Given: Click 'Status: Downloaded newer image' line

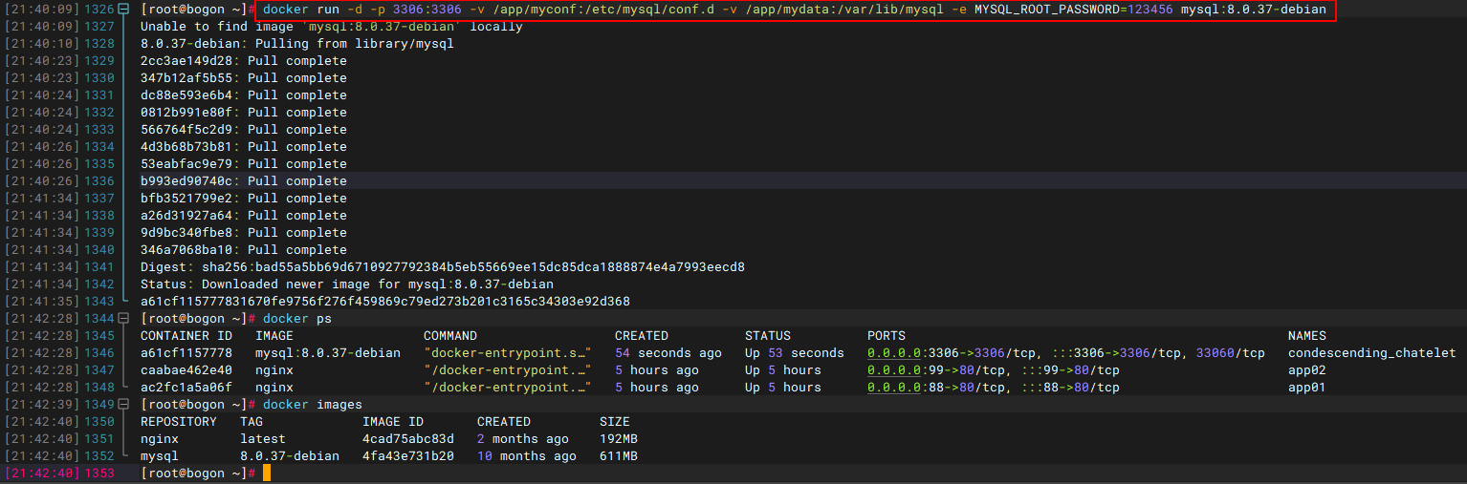Looking at the screenshot, I should (347, 284).
